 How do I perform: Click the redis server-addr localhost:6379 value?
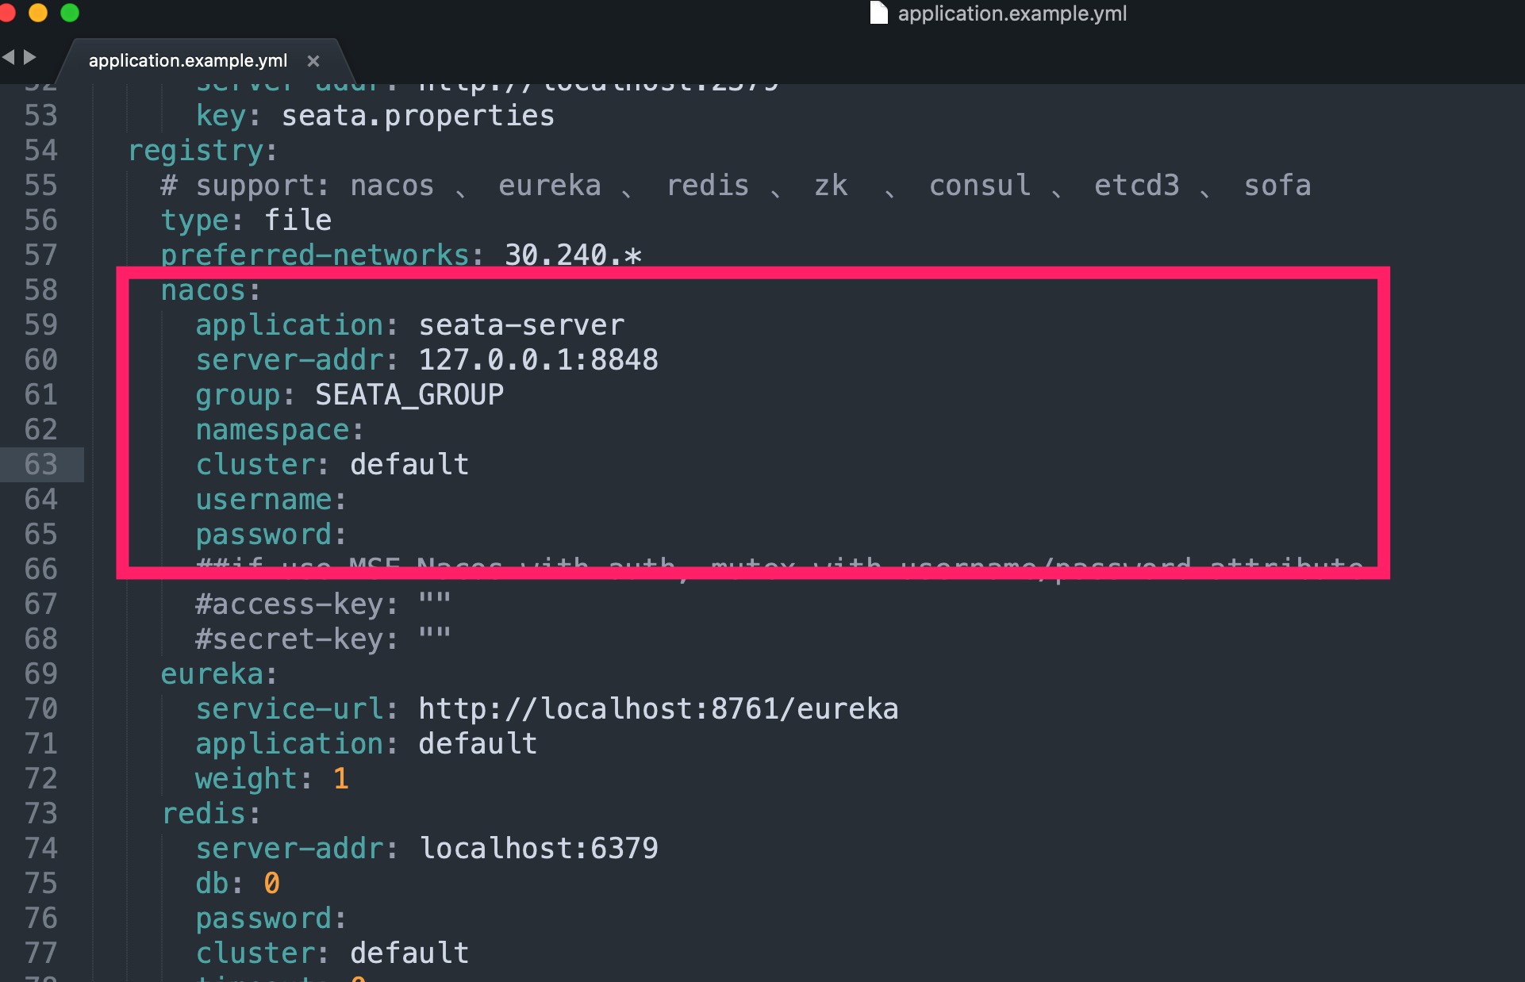click(x=538, y=848)
